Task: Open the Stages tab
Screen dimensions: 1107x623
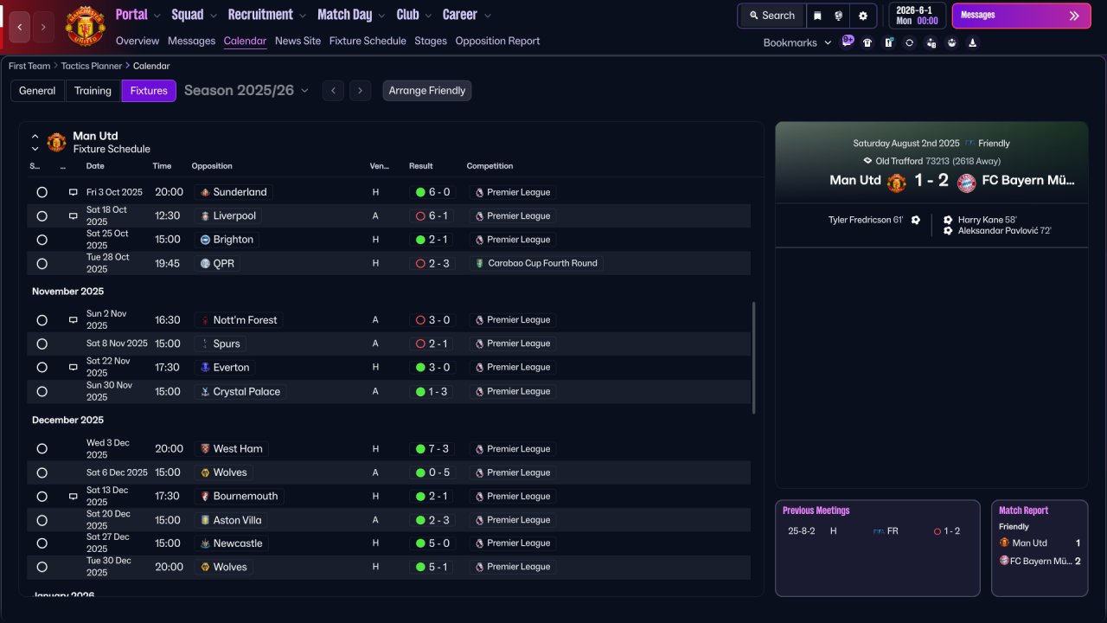Action: [431, 41]
